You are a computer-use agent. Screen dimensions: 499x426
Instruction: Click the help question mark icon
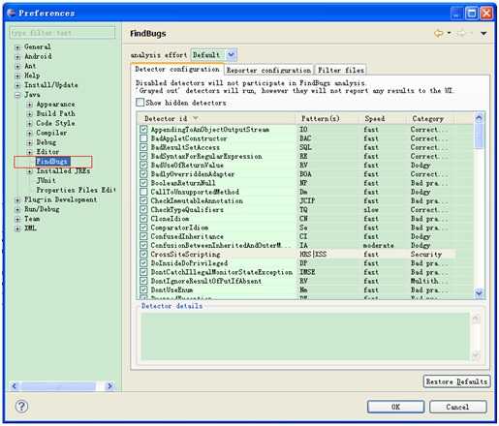pos(21,407)
